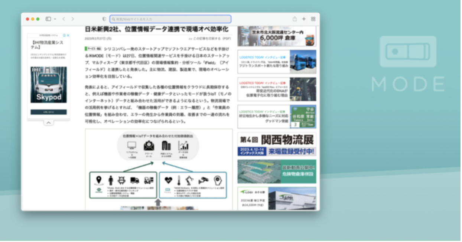462x242 pixels.
Task: Focus the Safari address search field
Action: pyautogui.click(x=171, y=19)
